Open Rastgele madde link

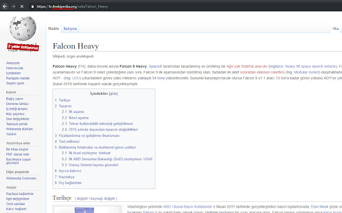[18, 78]
